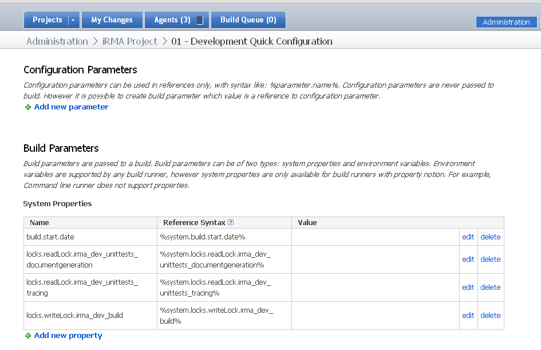Click the agents status icon
This screenshot has width=541, height=350.
coord(200,21)
